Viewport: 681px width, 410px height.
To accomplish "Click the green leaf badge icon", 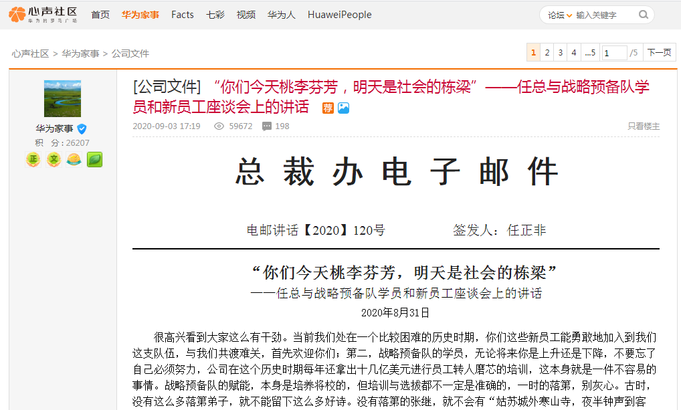I will click(95, 159).
